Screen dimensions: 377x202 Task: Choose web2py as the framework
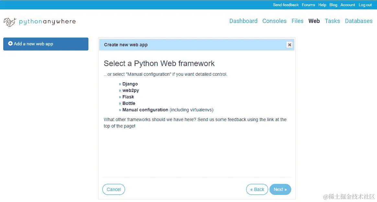tap(131, 90)
